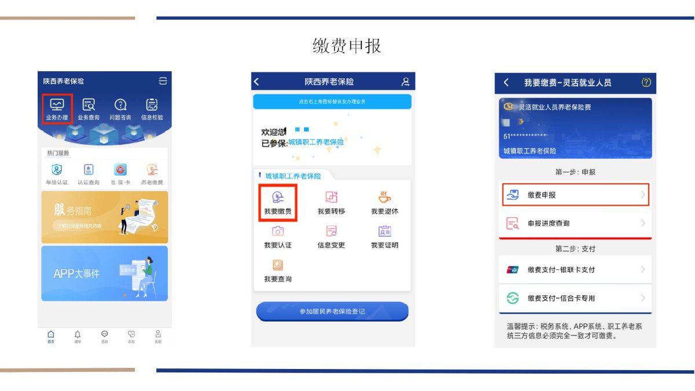Viewport: 695px width, 391px height.
Task: Expand 缴费申报 row chevron
Action: 643,195
